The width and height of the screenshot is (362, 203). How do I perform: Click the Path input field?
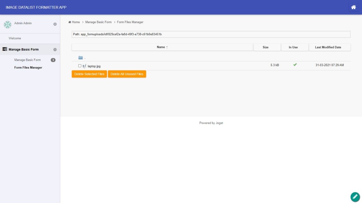coord(211,34)
